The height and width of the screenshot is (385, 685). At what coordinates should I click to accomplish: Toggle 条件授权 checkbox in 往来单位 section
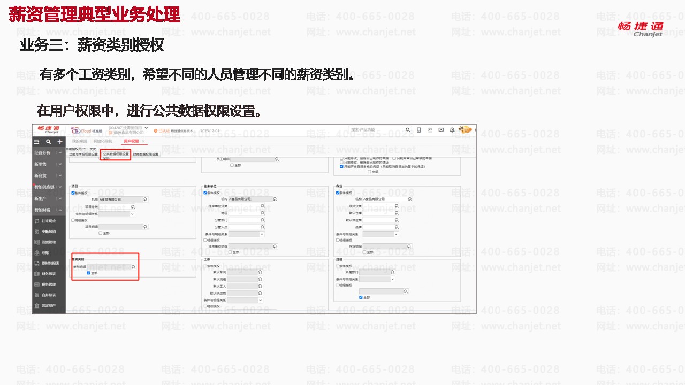coord(205,192)
